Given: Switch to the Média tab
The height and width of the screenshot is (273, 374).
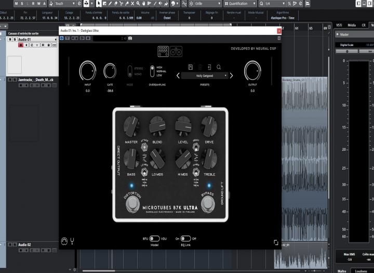Looking at the screenshot, I should point(352,25).
